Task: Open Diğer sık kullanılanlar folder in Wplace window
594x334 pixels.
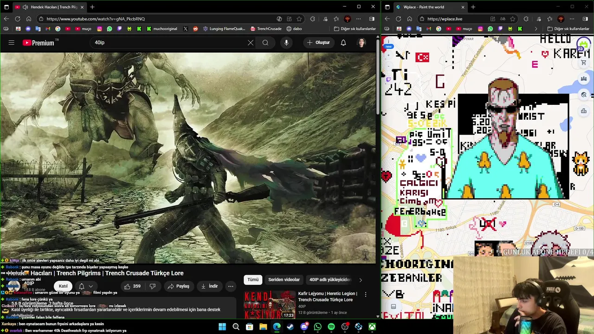Action: 568,29
